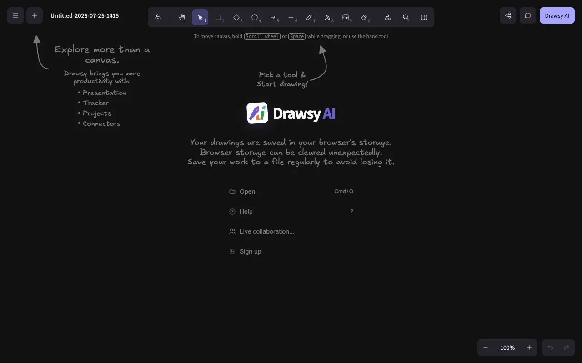Select the Hand panning tool
This screenshot has width=582, height=363.
(182, 17)
